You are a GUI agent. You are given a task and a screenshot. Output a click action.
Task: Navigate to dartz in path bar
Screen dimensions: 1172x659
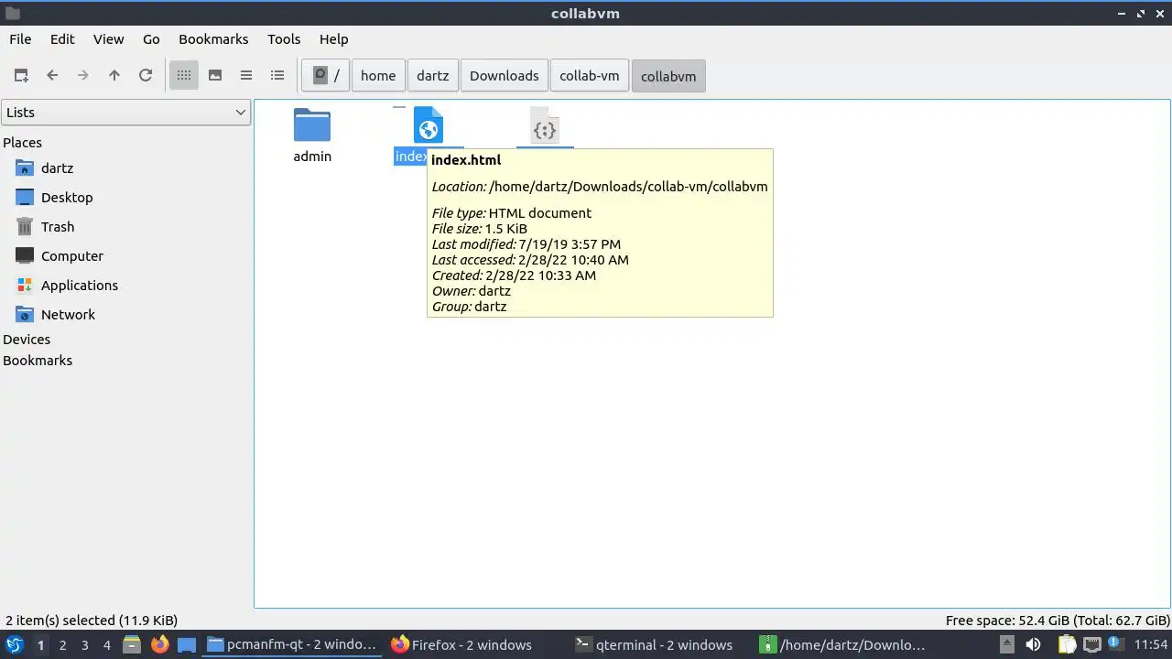(x=433, y=76)
